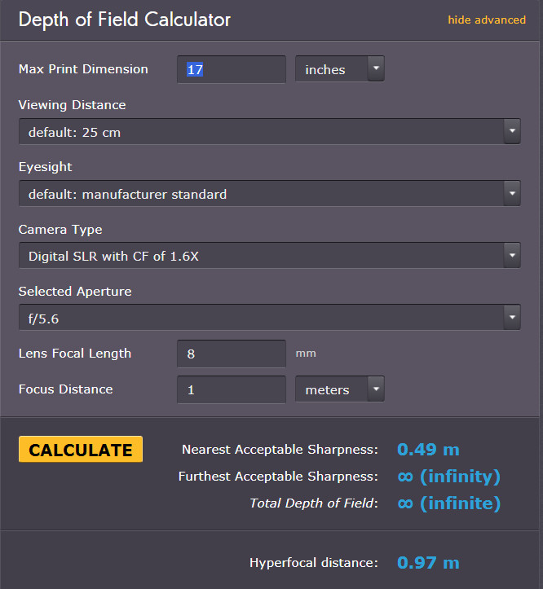Click the Lens Focal Length label
543x589 pixels.
point(75,354)
